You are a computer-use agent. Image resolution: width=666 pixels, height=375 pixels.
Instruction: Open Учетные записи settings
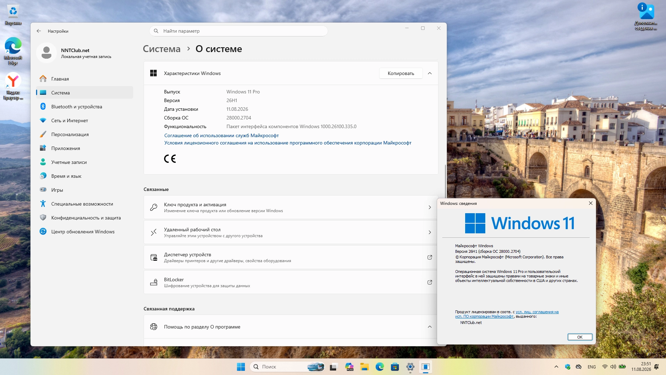pyautogui.click(x=84, y=162)
